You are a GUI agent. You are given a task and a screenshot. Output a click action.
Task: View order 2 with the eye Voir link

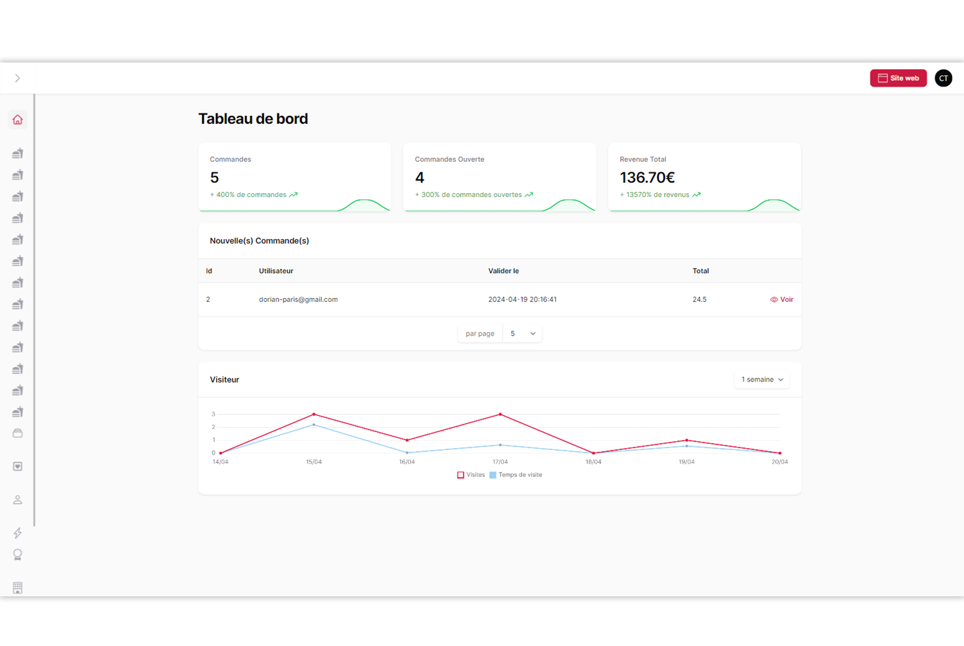pos(782,299)
